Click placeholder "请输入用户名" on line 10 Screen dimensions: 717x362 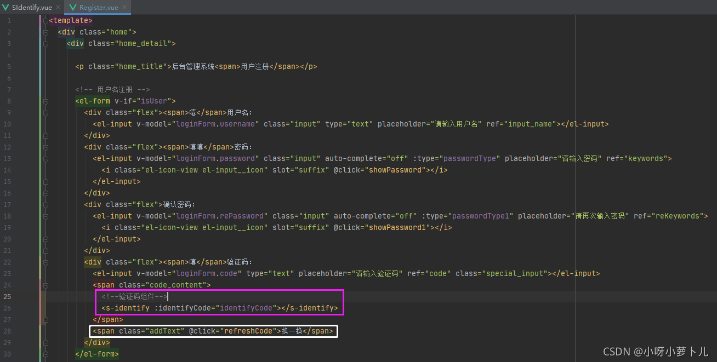pos(456,124)
